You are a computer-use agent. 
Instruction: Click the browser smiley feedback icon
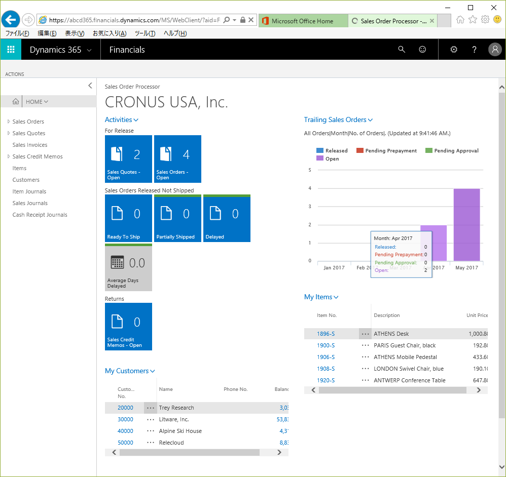pyautogui.click(x=497, y=20)
